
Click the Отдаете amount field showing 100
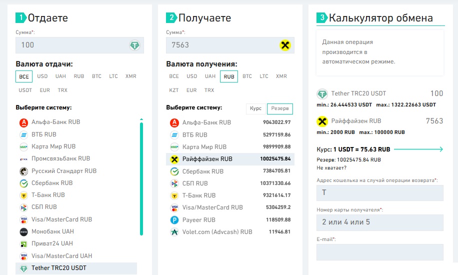(79, 45)
